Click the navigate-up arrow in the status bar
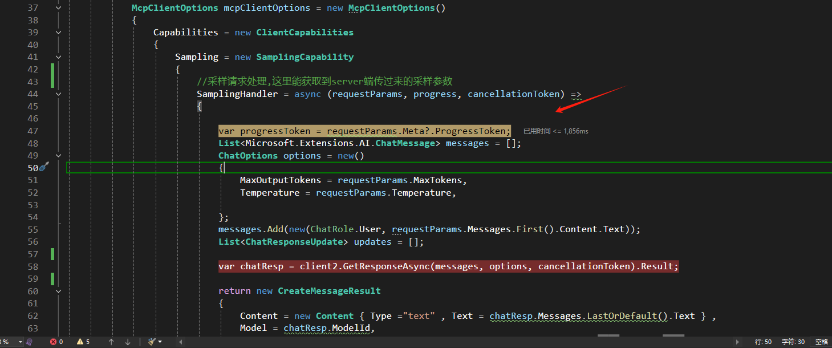 click(x=111, y=341)
